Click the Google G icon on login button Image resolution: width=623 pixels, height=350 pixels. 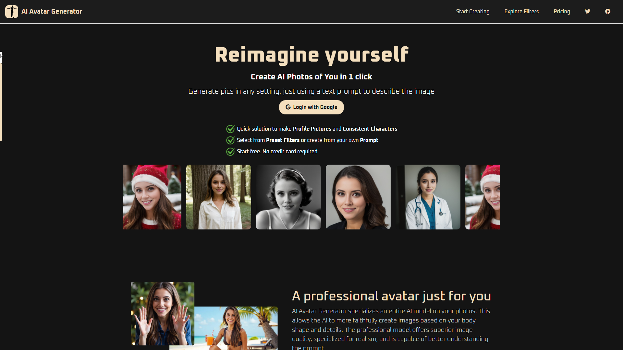click(x=288, y=107)
